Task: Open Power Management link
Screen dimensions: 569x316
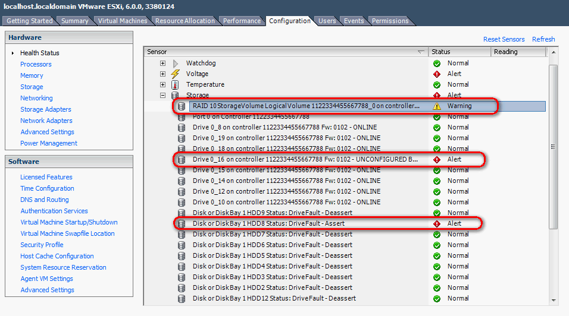Action: (x=49, y=143)
